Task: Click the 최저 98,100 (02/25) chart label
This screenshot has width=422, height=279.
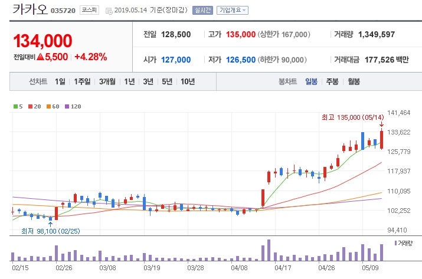Action: coord(51,231)
